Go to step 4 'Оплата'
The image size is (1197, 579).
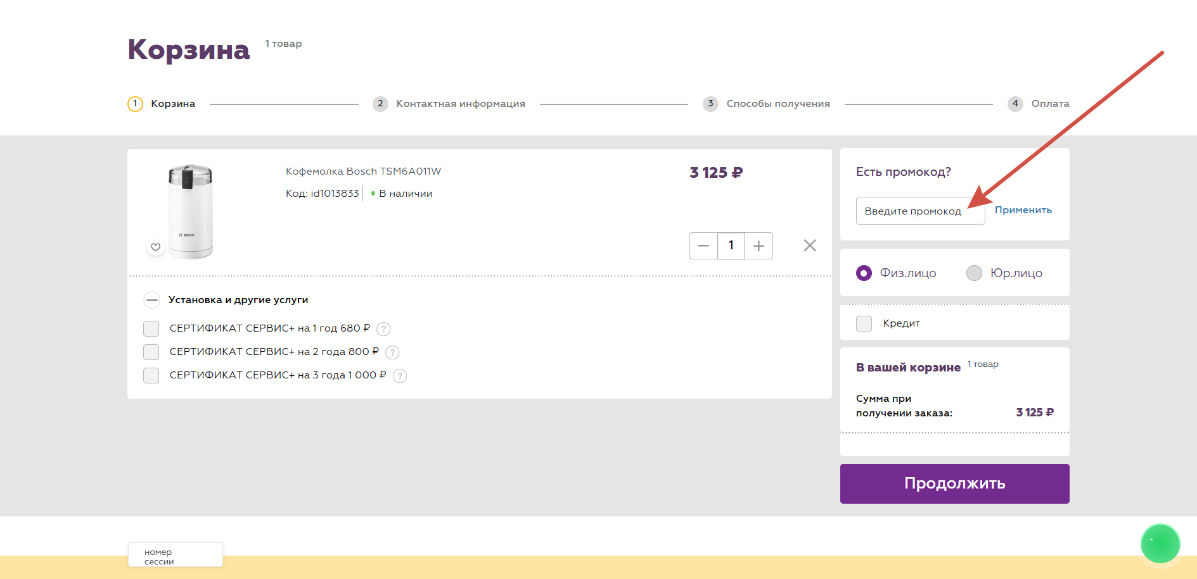tap(1039, 104)
